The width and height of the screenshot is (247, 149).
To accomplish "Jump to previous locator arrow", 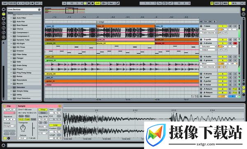I will click(201, 21).
